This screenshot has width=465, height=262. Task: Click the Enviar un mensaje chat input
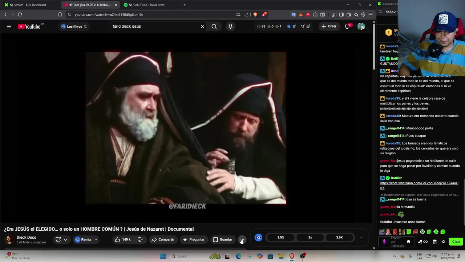point(397,242)
